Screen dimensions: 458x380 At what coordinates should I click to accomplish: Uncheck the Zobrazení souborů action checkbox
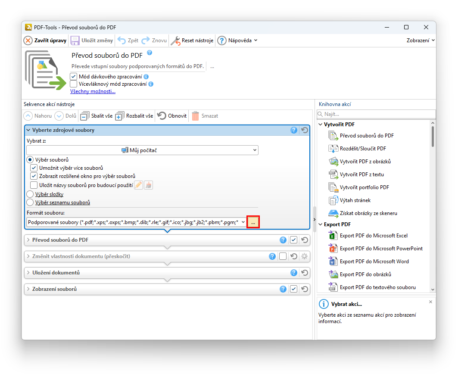coord(293,289)
